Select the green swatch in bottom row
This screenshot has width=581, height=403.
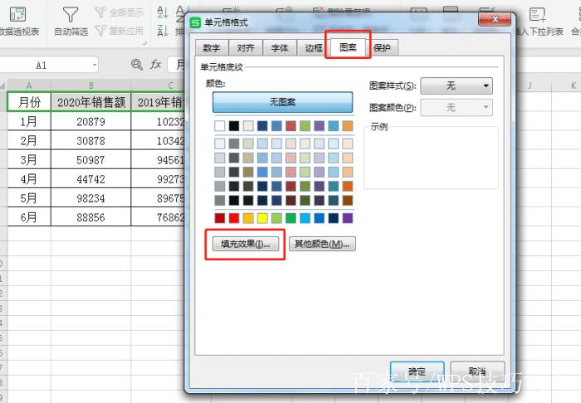[290, 218]
